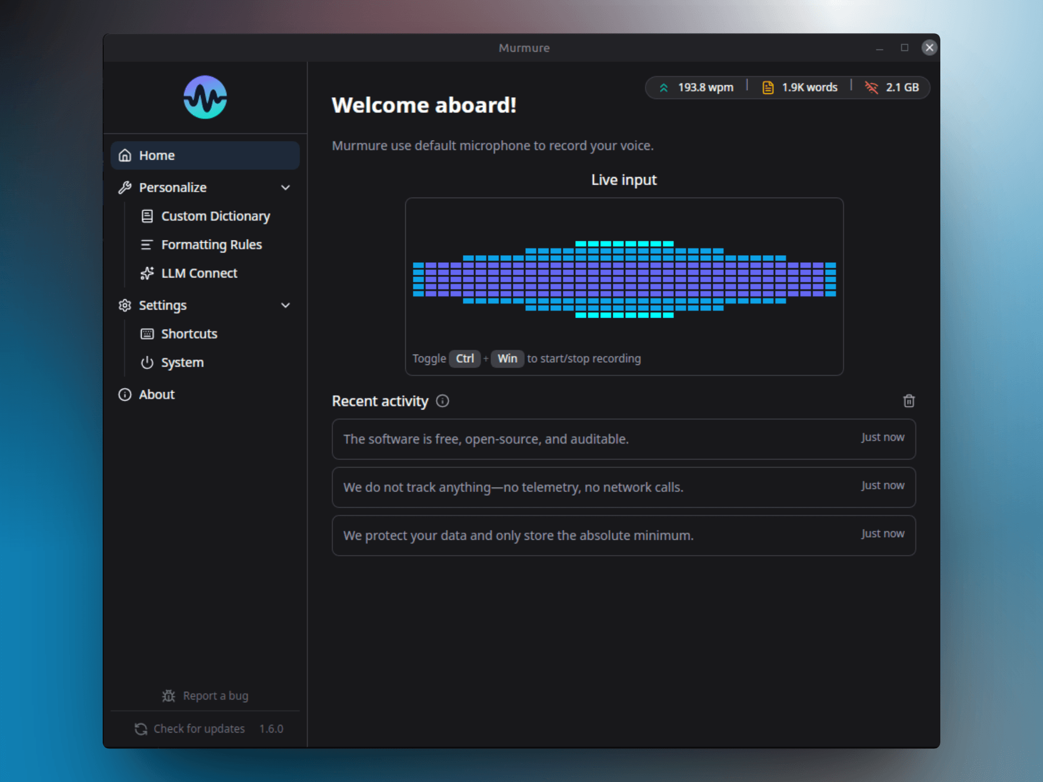
Task: Open the Custom Dictionary page
Action: [x=215, y=216]
